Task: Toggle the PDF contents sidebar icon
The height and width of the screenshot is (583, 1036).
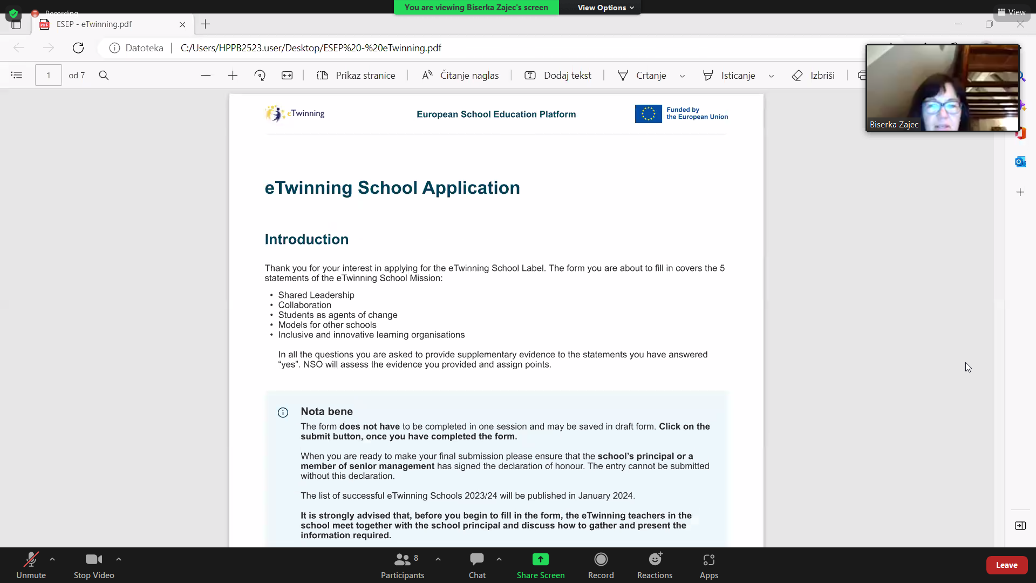Action: 17,76
